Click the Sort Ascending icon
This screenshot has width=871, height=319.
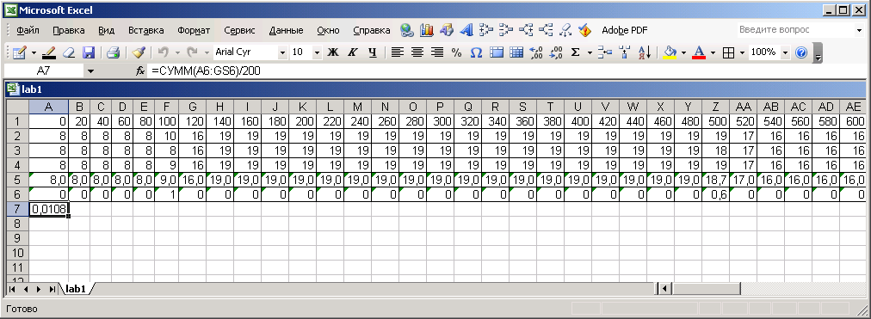[x=645, y=52]
